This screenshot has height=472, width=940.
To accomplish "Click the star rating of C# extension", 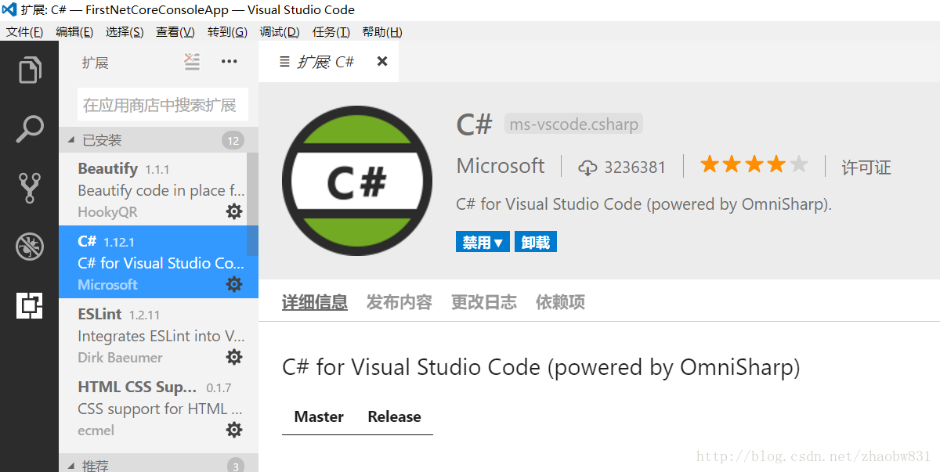I will 754,164.
